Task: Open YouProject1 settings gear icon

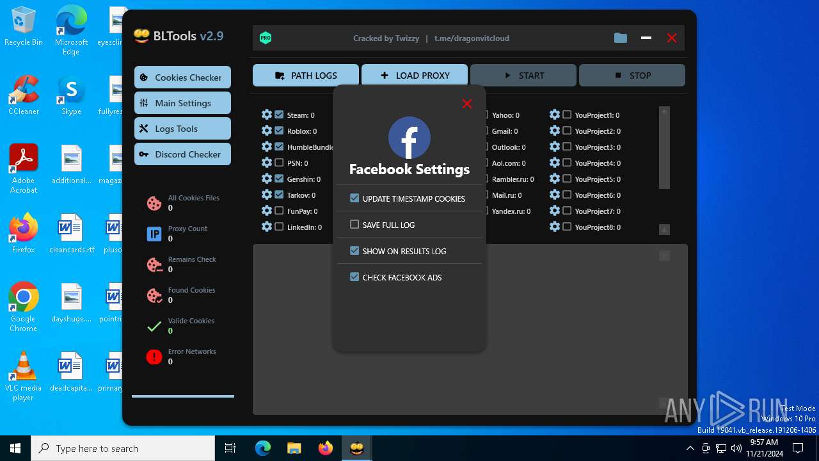Action: tap(555, 115)
